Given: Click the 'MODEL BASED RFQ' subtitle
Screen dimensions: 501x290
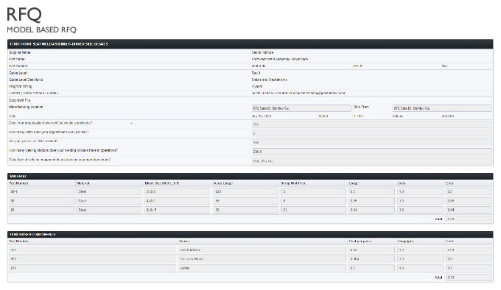Looking at the screenshot, I should (x=41, y=29).
